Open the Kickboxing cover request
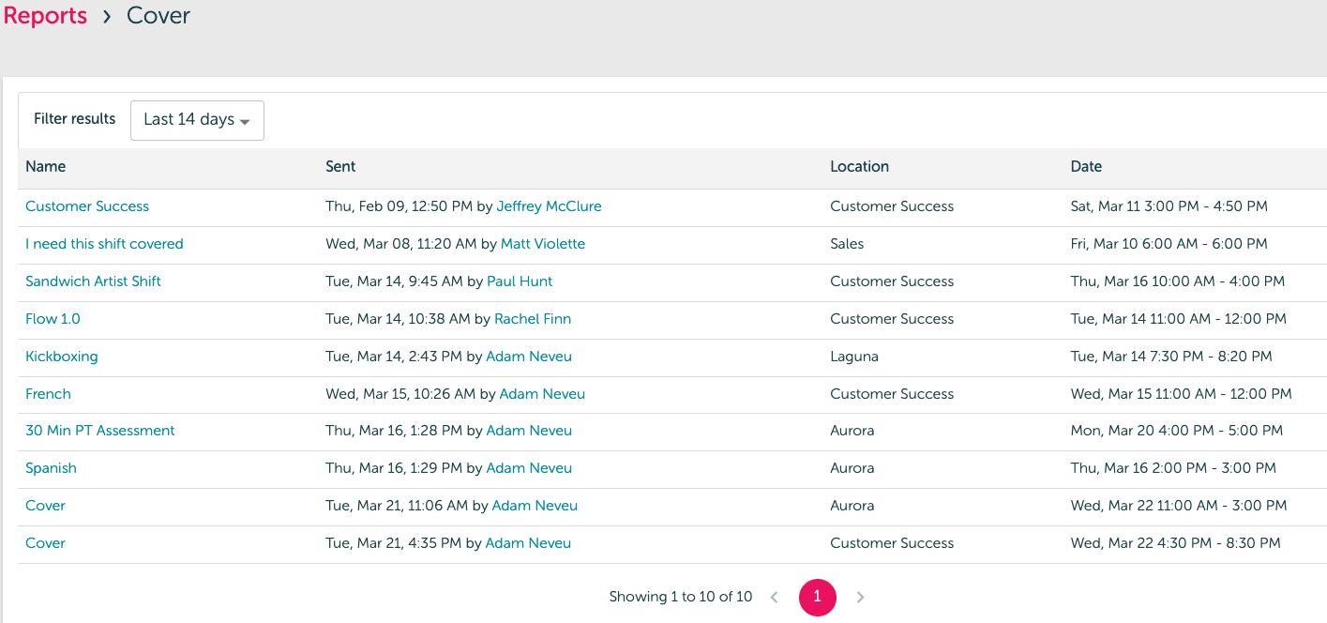 tap(62, 357)
